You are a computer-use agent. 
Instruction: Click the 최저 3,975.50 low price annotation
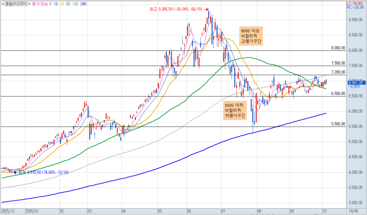point(41,172)
